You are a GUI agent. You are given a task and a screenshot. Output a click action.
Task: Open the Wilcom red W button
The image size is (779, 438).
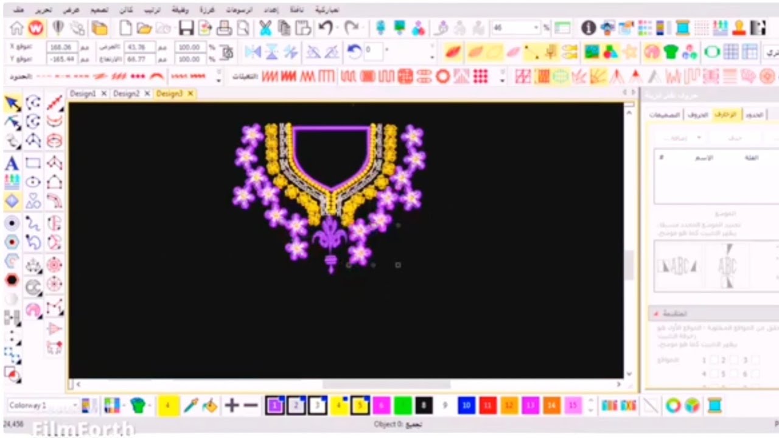coord(36,28)
